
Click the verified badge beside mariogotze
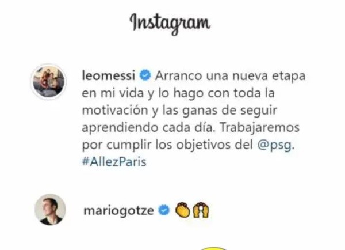(164, 210)
